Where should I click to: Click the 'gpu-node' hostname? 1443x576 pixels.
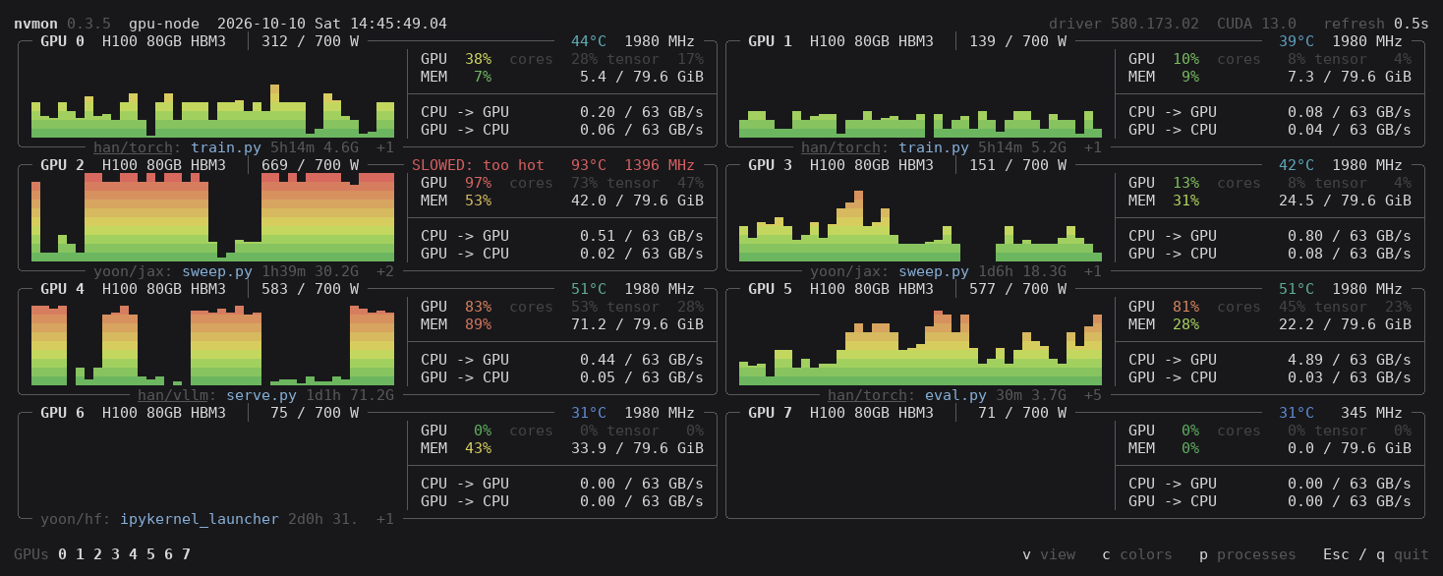(164, 24)
